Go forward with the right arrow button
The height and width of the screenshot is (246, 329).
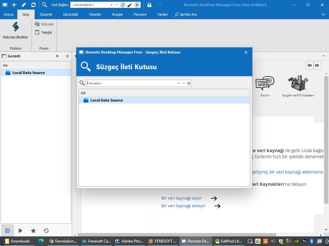pyautogui.click(x=317, y=65)
